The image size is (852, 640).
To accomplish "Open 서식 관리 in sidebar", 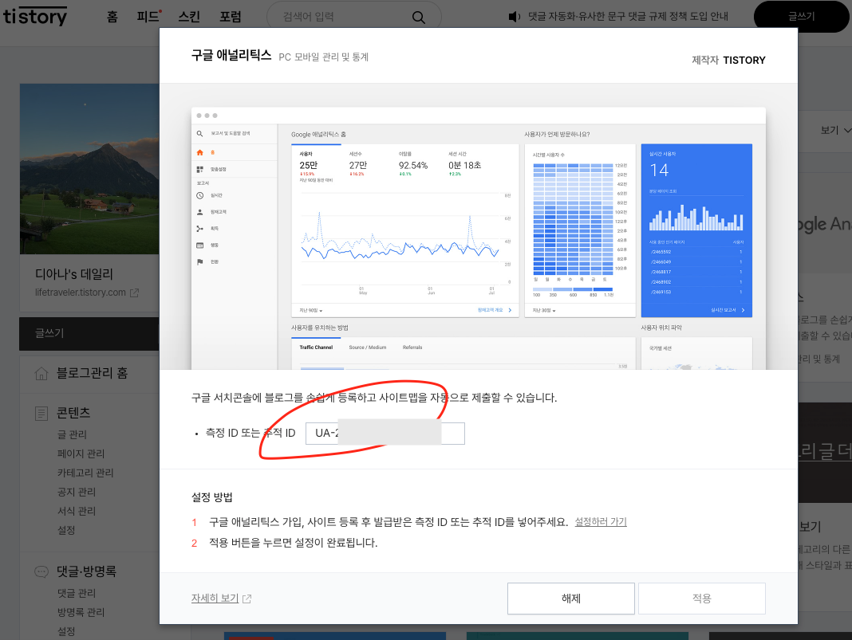I will (77, 511).
